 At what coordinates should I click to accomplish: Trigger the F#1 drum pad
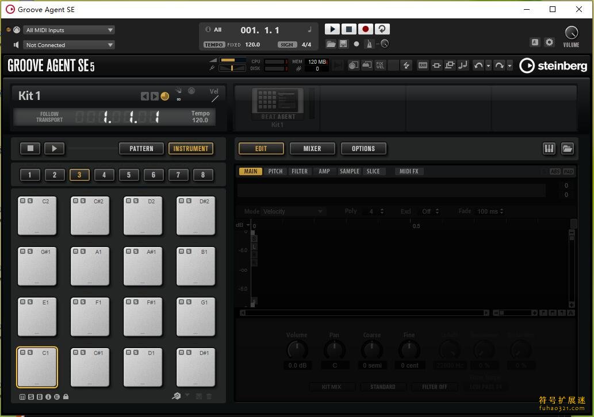143,318
